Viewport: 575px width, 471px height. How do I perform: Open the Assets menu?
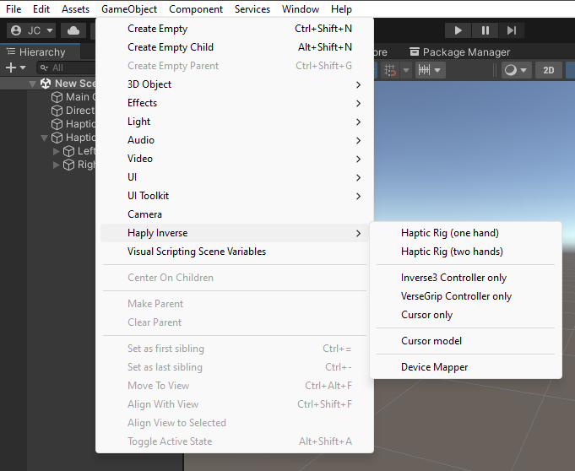pyautogui.click(x=75, y=9)
